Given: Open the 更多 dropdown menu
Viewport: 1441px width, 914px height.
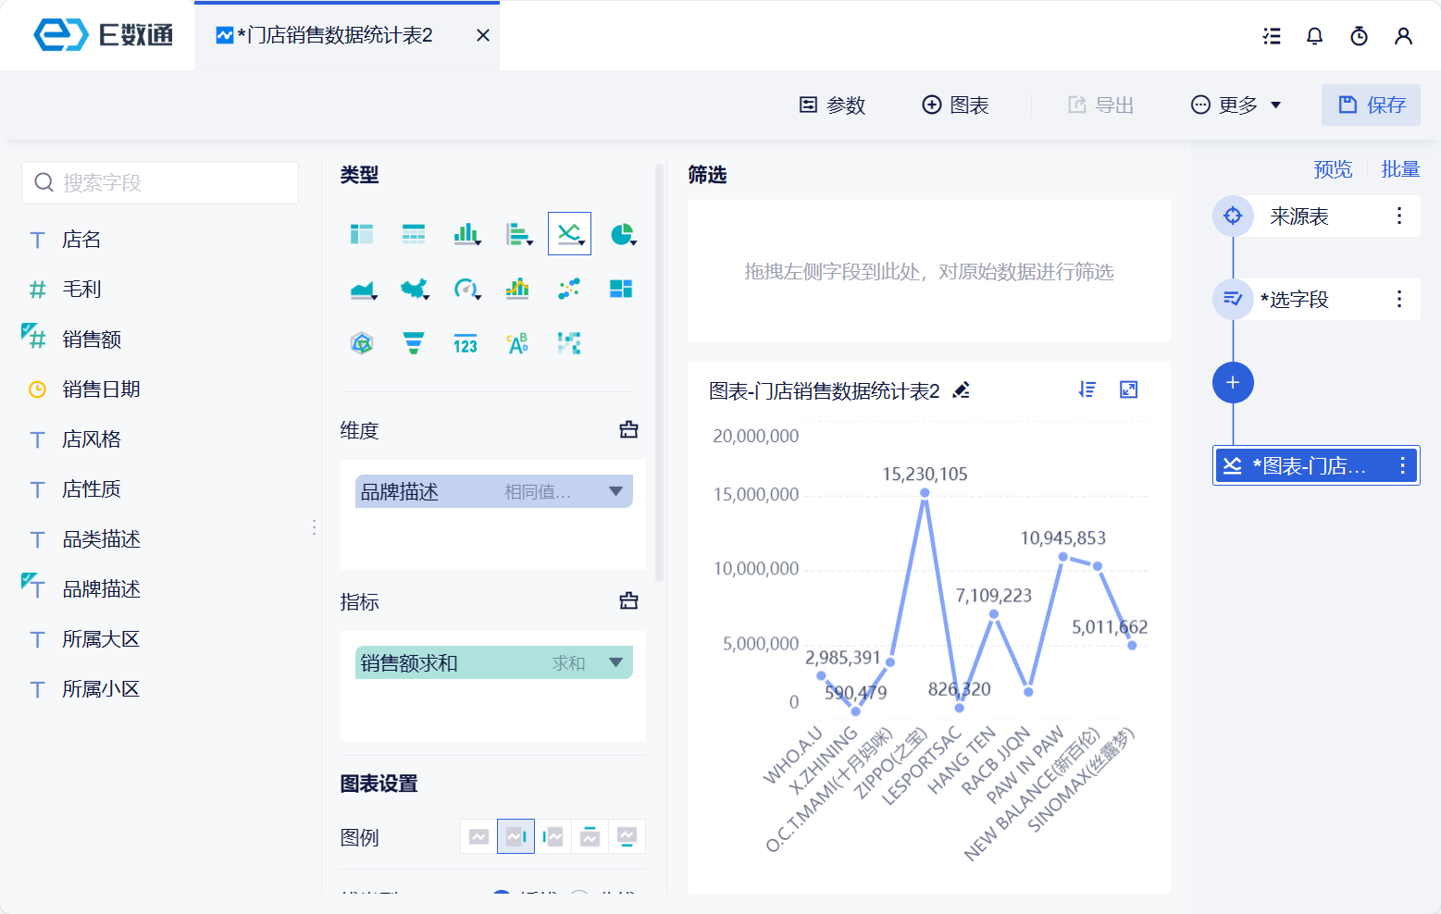Looking at the screenshot, I should [1236, 105].
